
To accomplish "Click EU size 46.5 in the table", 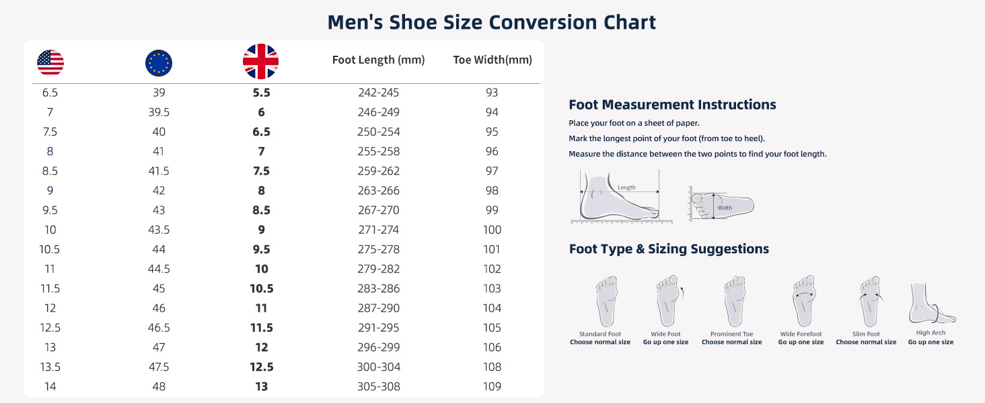I will pyautogui.click(x=159, y=328).
